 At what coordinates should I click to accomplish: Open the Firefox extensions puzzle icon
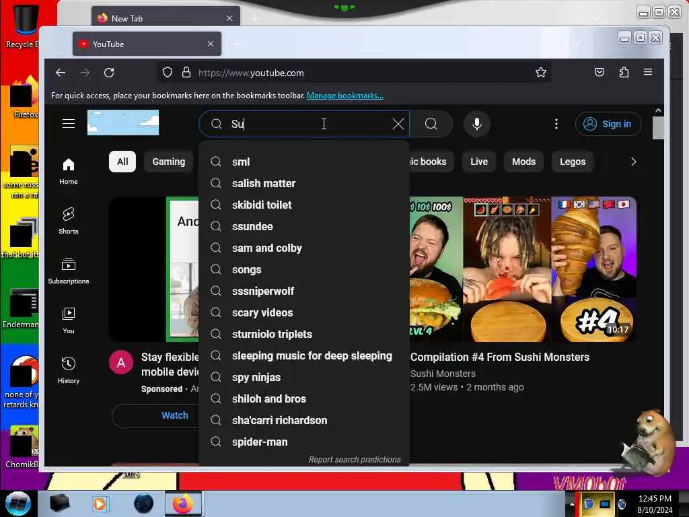point(624,73)
